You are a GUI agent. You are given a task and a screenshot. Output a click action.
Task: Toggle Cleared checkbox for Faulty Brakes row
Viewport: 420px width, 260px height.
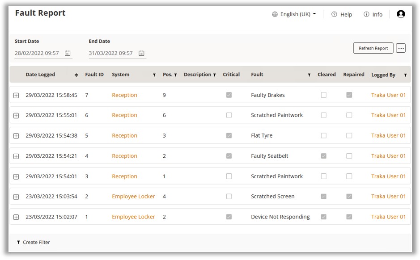pyautogui.click(x=323, y=95)
